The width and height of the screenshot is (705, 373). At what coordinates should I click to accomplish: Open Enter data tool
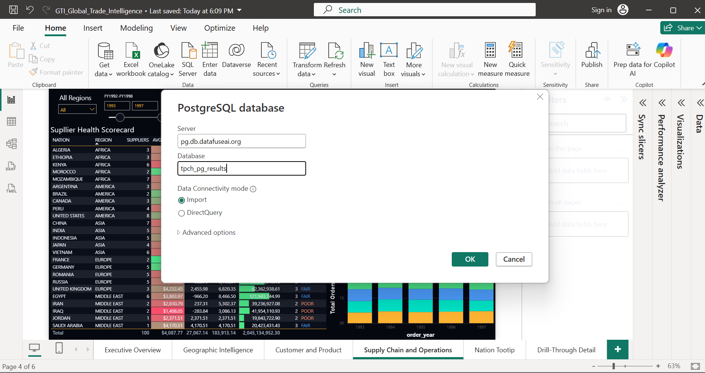point(210,59)
